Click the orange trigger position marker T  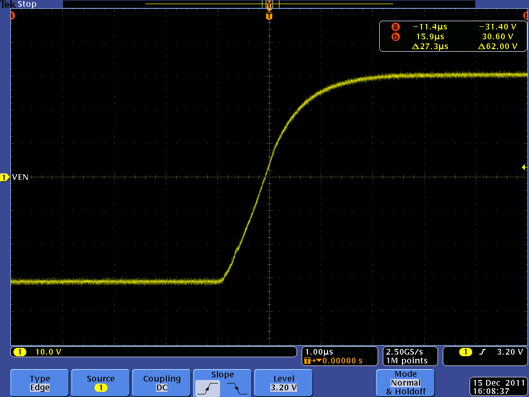[269, 16]
